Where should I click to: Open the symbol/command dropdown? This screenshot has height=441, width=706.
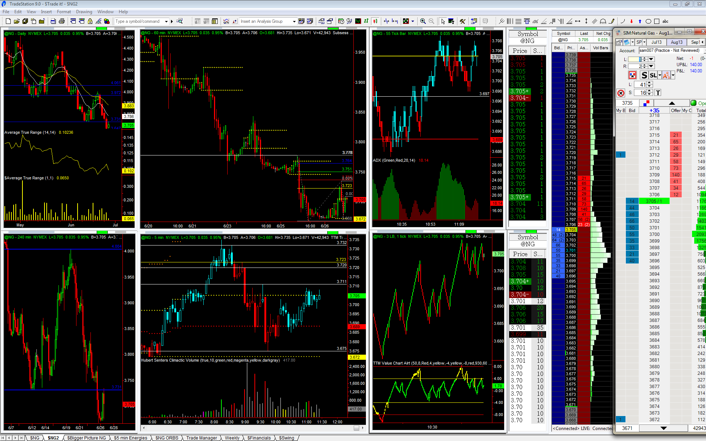(x=166, y=21)
